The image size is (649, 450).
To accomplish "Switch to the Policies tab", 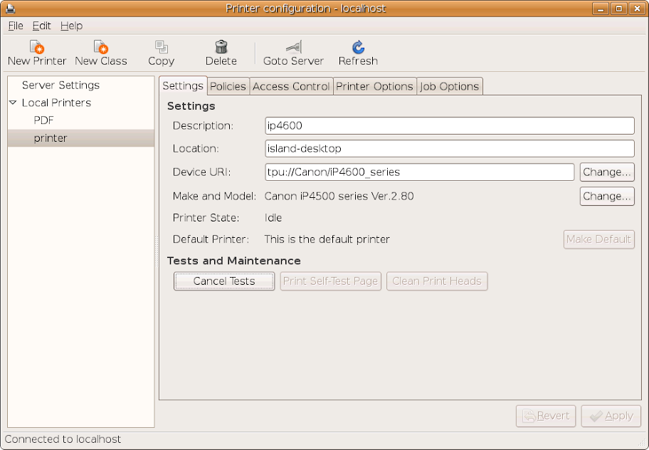I will (x=228, y=86).
